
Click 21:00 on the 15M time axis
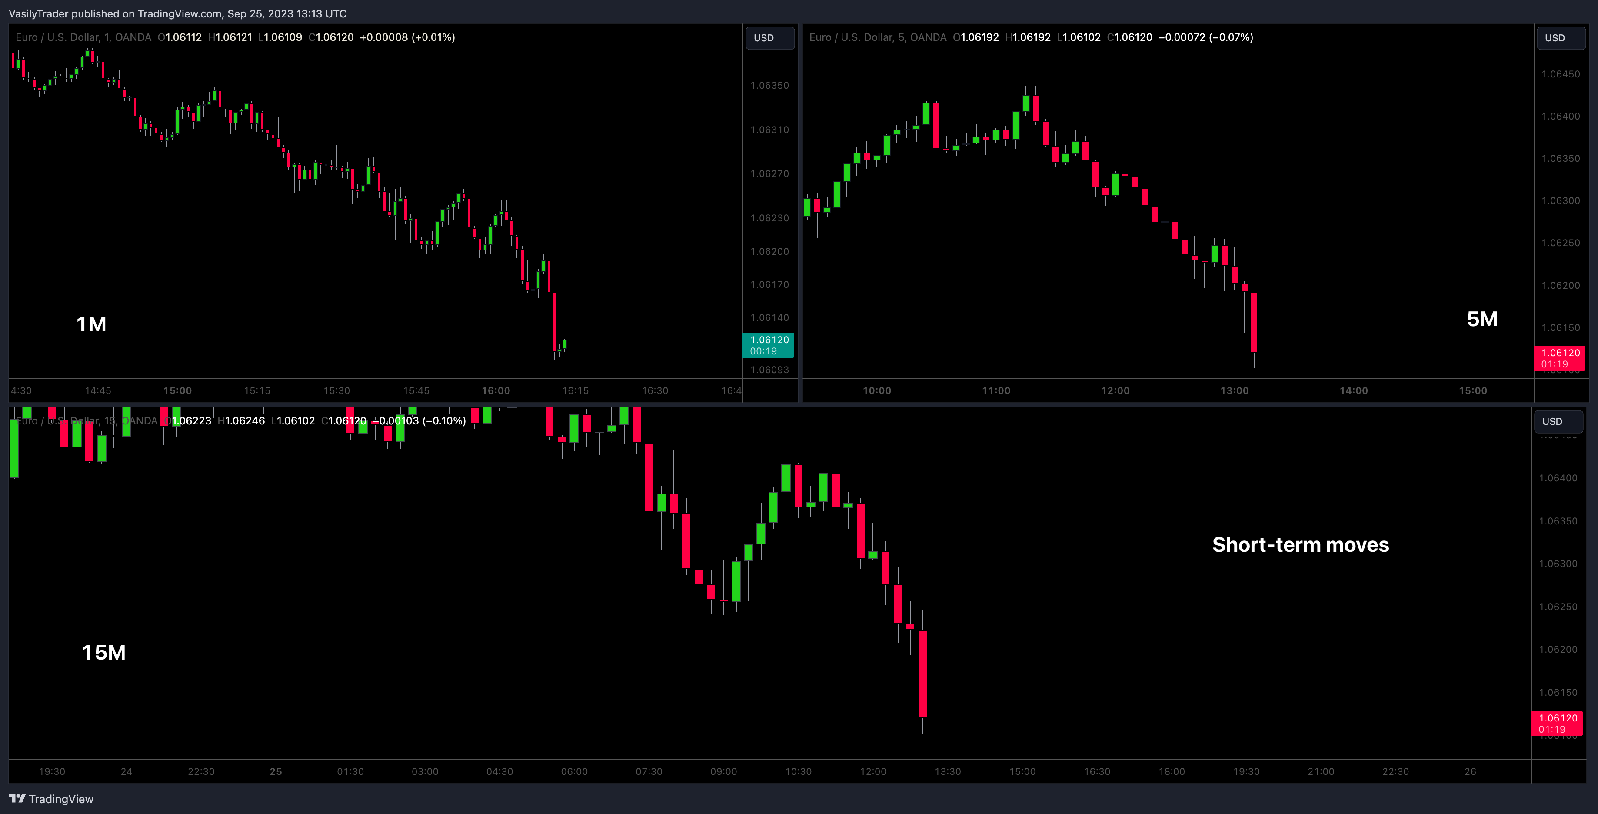pyautogui.click(x=1321, y=772)
